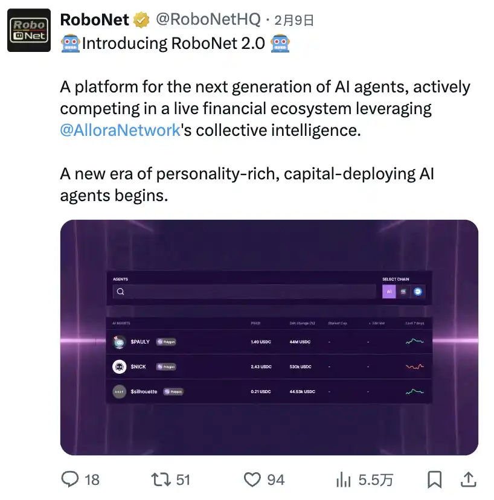The image size is (494, 500).
Task: Click the Polygon badge next to $PAULY
Action: point(166,342)
